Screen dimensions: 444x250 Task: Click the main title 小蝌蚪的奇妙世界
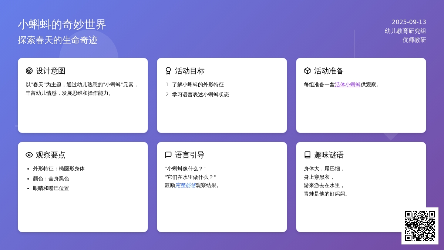tap(62, 24)
